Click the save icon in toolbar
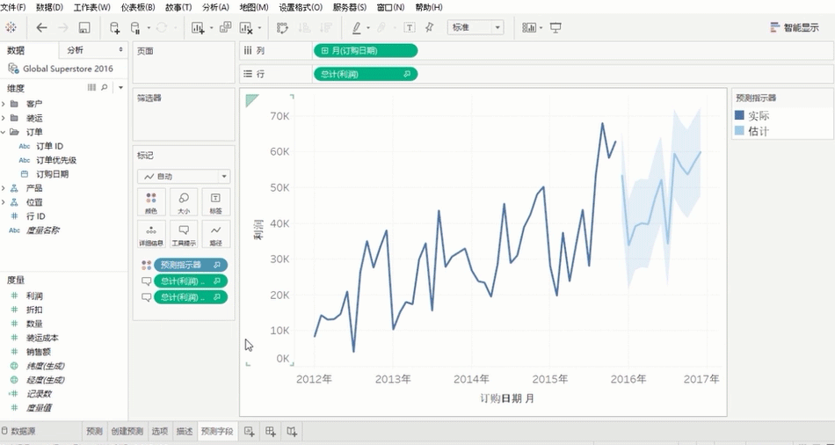The image size is (835, 445). tap(84, 27)
